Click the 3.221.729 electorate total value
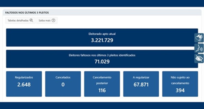 (x=102, y=40)
